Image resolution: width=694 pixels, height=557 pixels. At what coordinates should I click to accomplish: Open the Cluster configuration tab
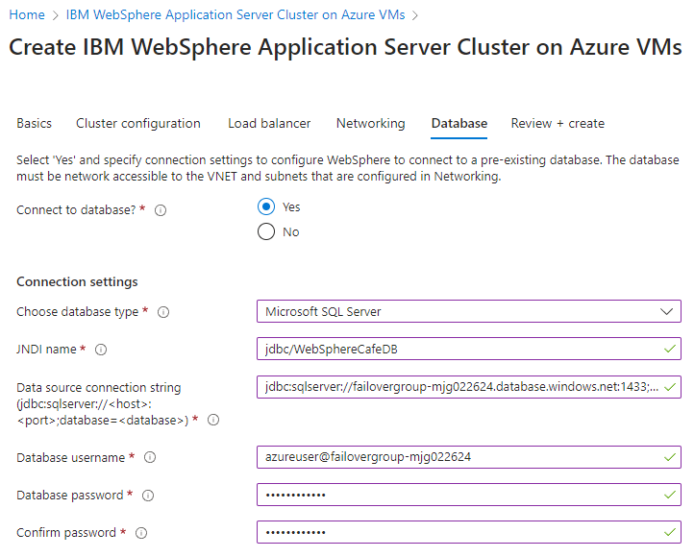click(138, 123)
